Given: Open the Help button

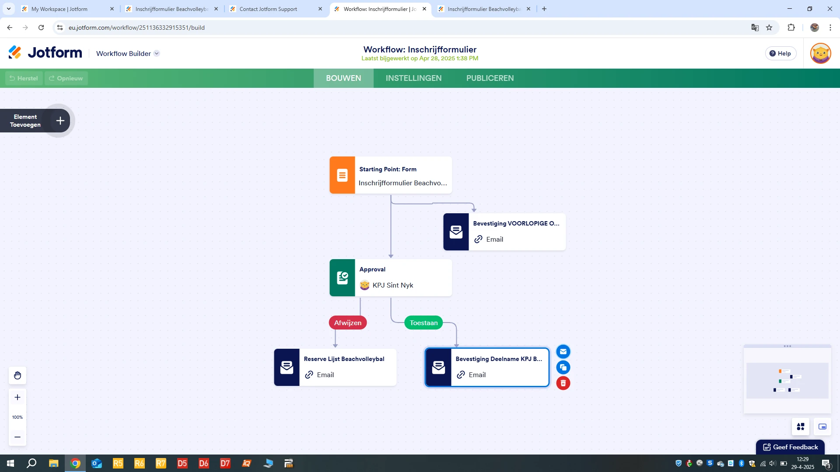Looking at the screenshot, I should point(780,53).
